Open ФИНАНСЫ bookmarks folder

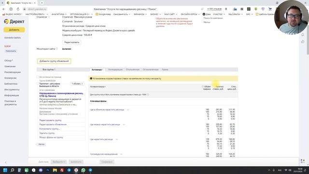coord(140,14)
